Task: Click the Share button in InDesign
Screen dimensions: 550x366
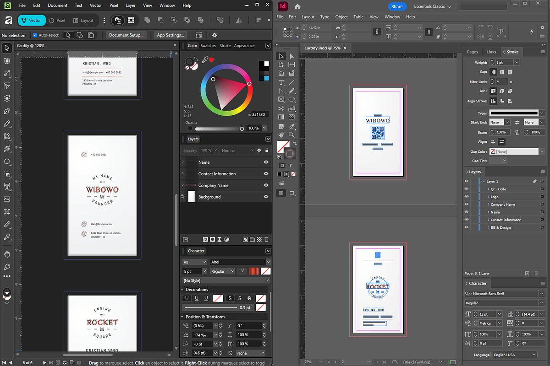Action: (x=397, y=6)
